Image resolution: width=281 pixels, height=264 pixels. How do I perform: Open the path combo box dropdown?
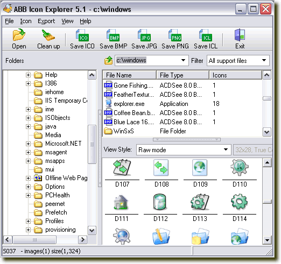click(183, 60)
